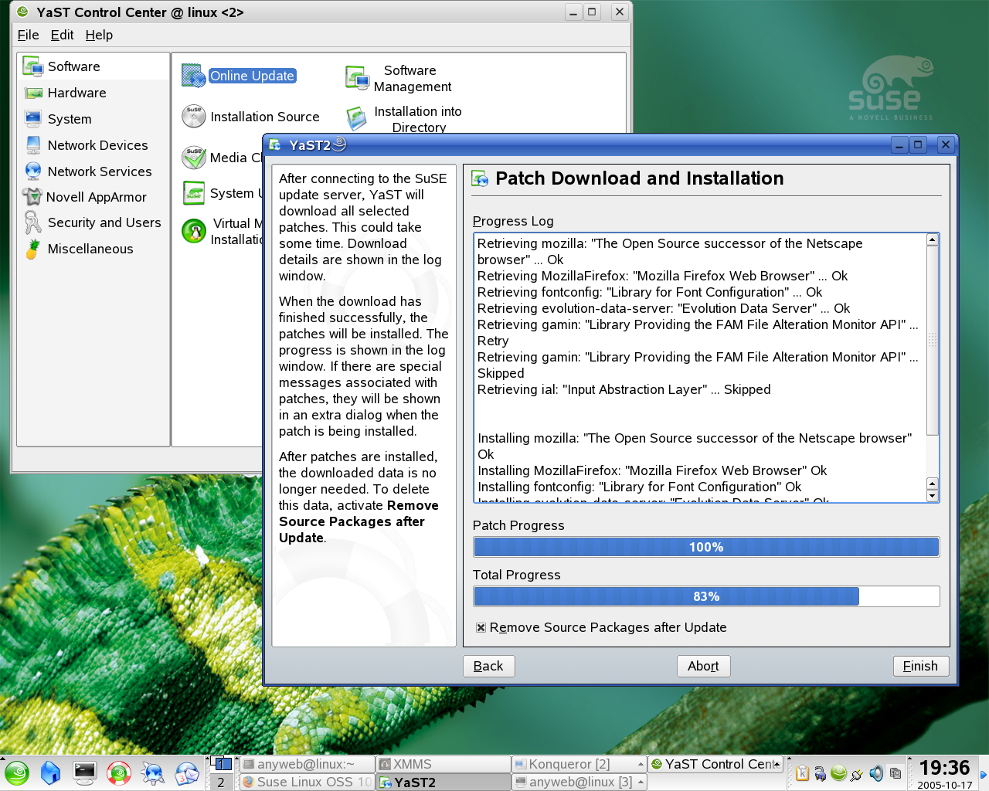Click the 'Retrieving evolution-data-server' log line
The width and height of the screenshot is (989, 791).
[x=663, y=308]
